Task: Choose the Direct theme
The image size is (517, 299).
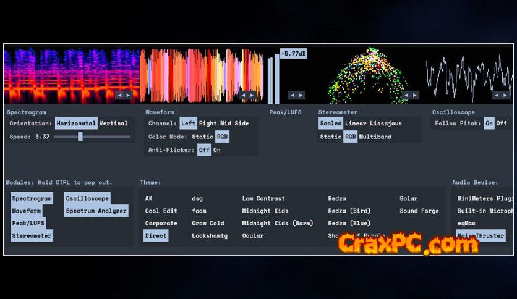Action: (x=156, y=236)
